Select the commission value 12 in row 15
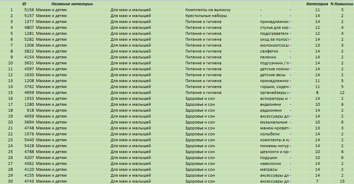Image resolution: width=354 pixels, height=184 pixels. [x=342, y=92]
